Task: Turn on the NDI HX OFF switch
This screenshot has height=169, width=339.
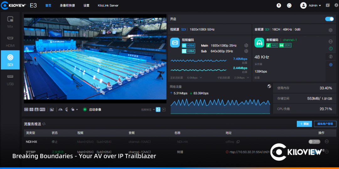Action: click(x=314, y=142)
